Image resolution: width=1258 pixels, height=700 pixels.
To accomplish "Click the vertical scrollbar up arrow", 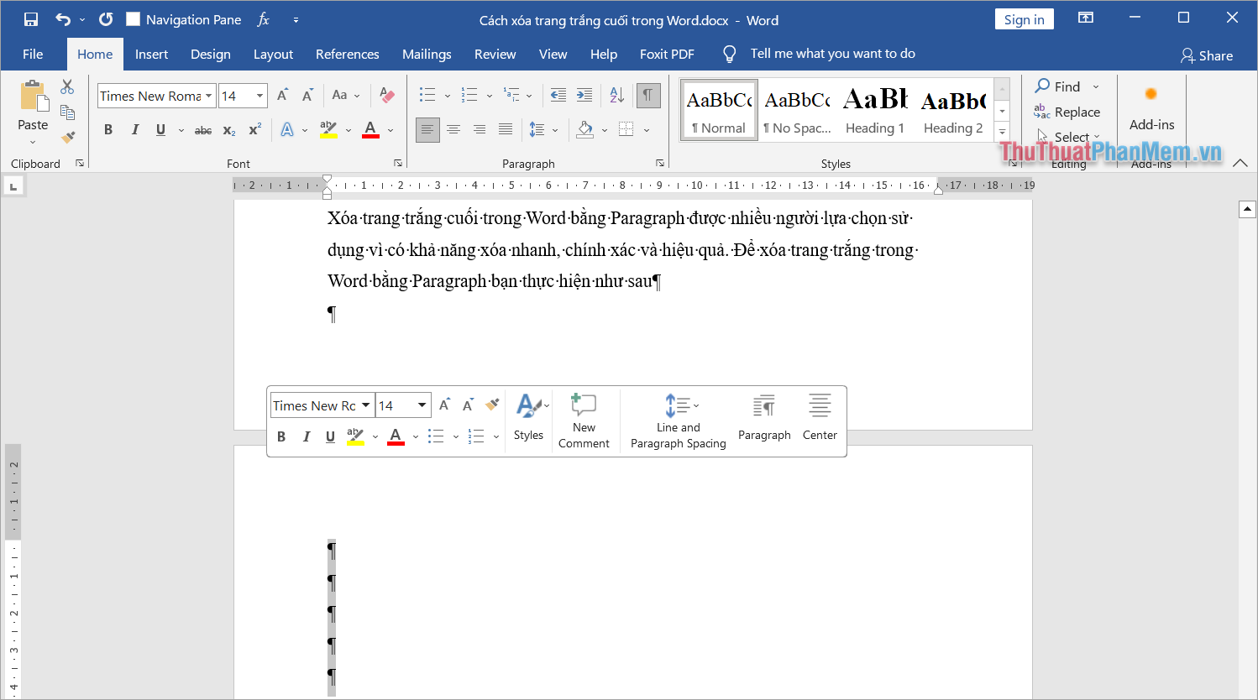I will tap(1247, 208).
